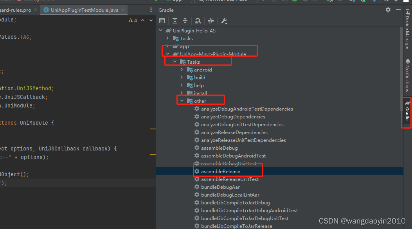Close the guard-rules.pro tab
This screenshot has height=229, width=412.
tap(36, 10)
